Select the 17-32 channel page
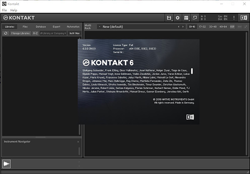 click(x=202, y=27)
